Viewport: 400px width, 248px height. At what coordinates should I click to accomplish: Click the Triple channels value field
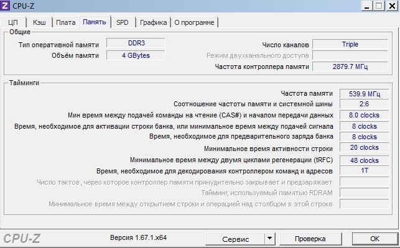350,44
